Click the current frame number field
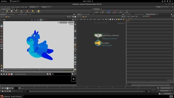 16,88
